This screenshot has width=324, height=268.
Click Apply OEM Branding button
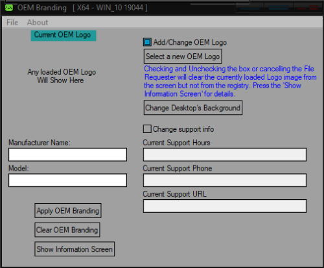(68, 210)
